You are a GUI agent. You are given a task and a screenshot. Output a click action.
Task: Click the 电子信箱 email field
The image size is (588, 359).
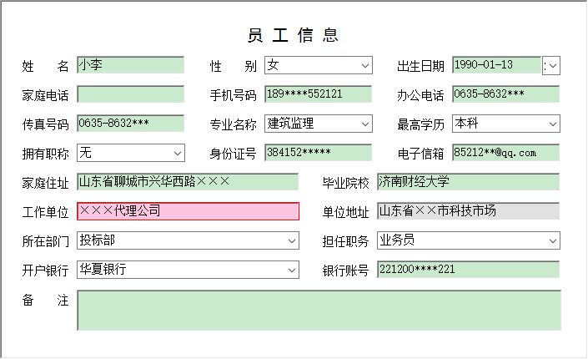[506, 153]
